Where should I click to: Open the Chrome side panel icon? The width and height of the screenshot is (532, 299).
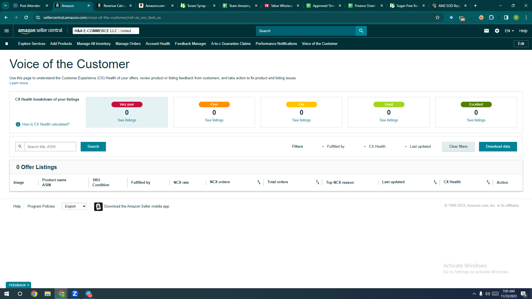(x=506, y=17)
